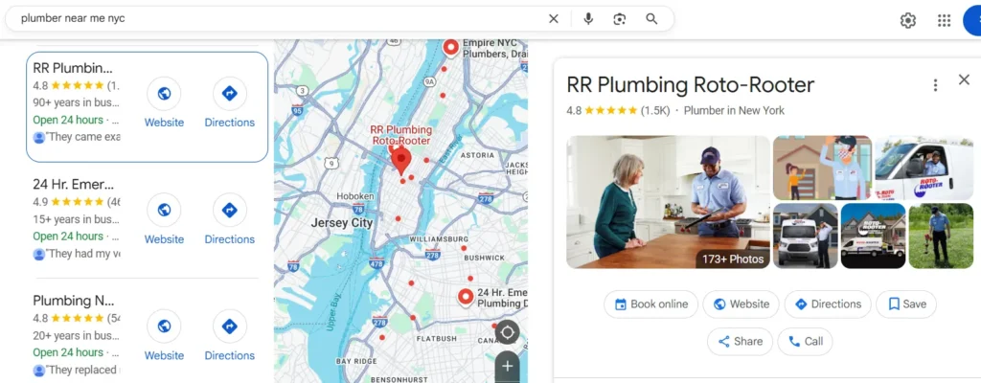Click ASTORIA label on map
Image resolution: width=981 pixels, height=383 pixels.
477,154
